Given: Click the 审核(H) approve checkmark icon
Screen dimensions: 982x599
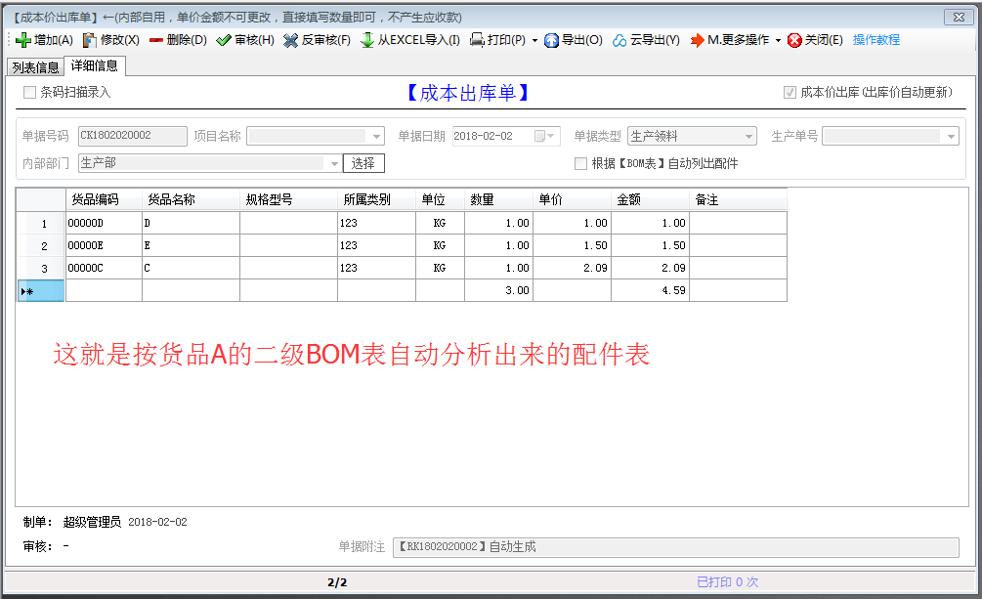Looking at the screenshot, I should point(224,40).
